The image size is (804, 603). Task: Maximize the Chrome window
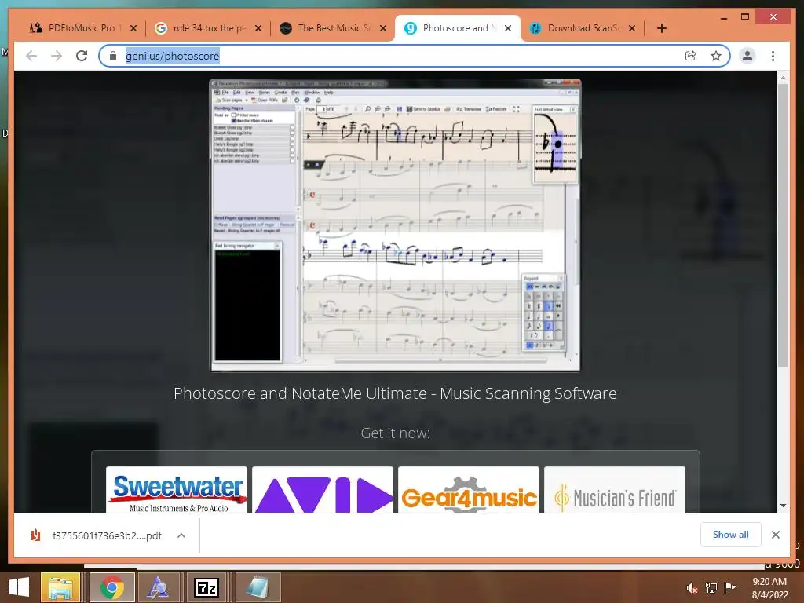745,17
